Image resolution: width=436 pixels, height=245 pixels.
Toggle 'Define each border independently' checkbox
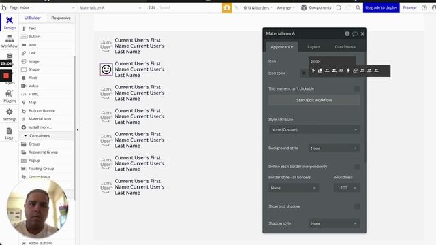(x=357, y=167)
